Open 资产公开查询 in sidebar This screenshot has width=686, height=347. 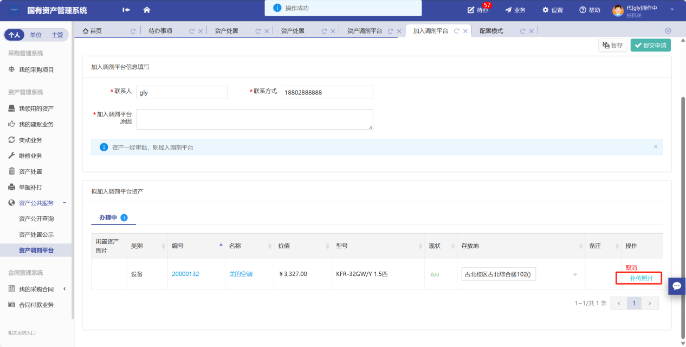tap(36, 219)
